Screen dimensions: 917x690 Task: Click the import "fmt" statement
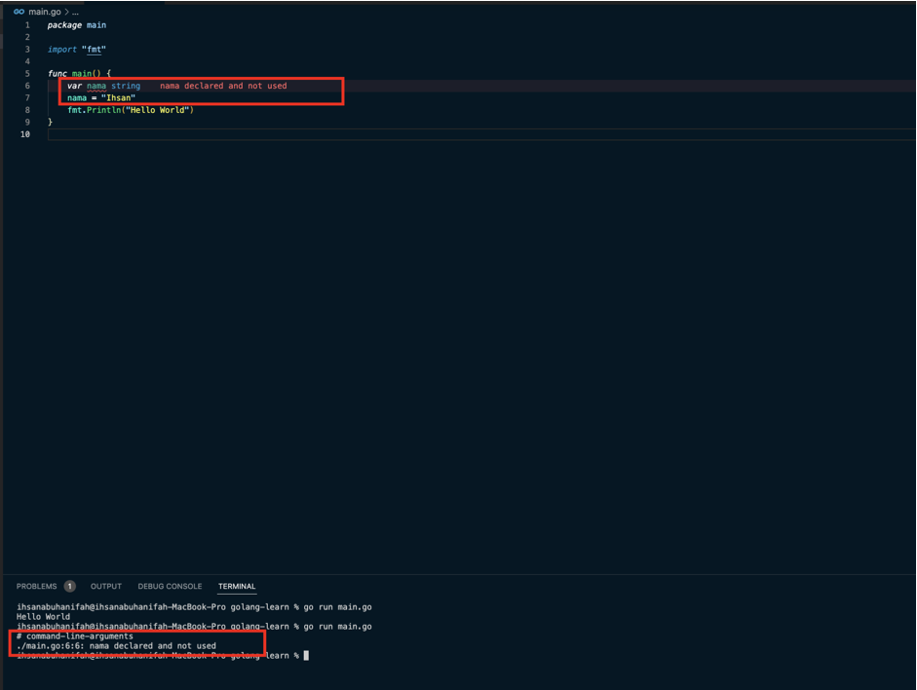(x=77, y=50)
